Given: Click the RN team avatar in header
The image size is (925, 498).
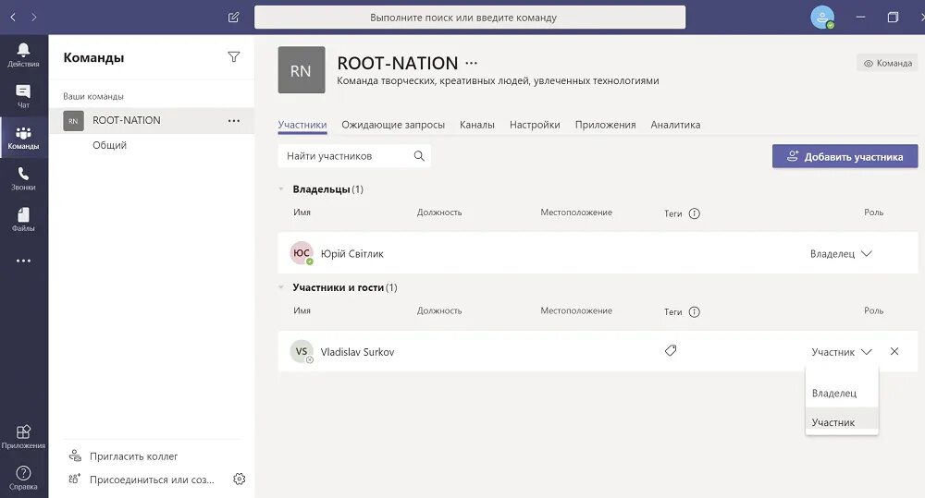Looking at the screenshot, I should (x=302, y=70).
